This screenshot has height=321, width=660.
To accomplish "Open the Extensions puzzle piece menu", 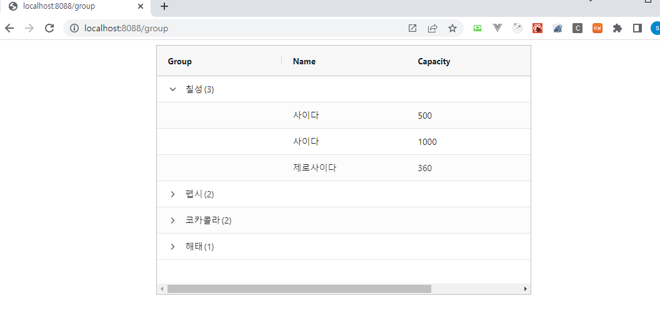I will point(617,28).
